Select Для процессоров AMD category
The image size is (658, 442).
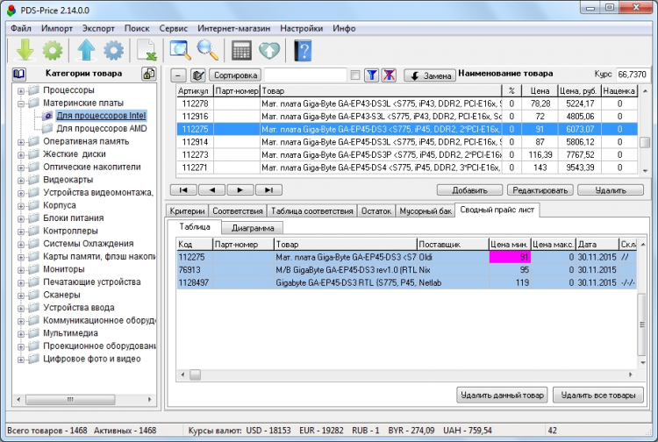click(101, 128)
